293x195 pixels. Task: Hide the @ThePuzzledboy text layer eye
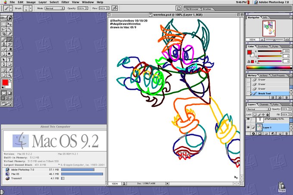pos(248,119)
